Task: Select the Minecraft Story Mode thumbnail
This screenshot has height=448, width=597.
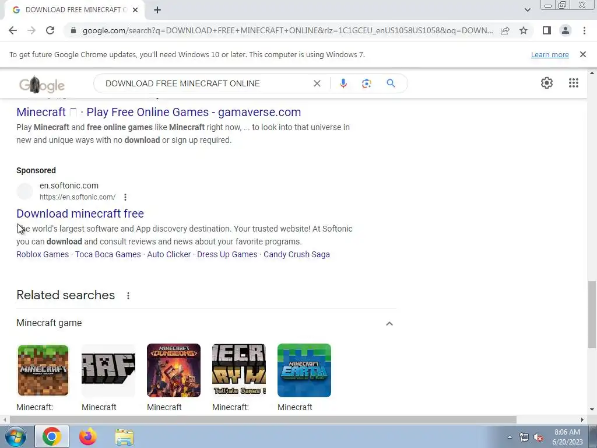Action: tap(239, 370)
